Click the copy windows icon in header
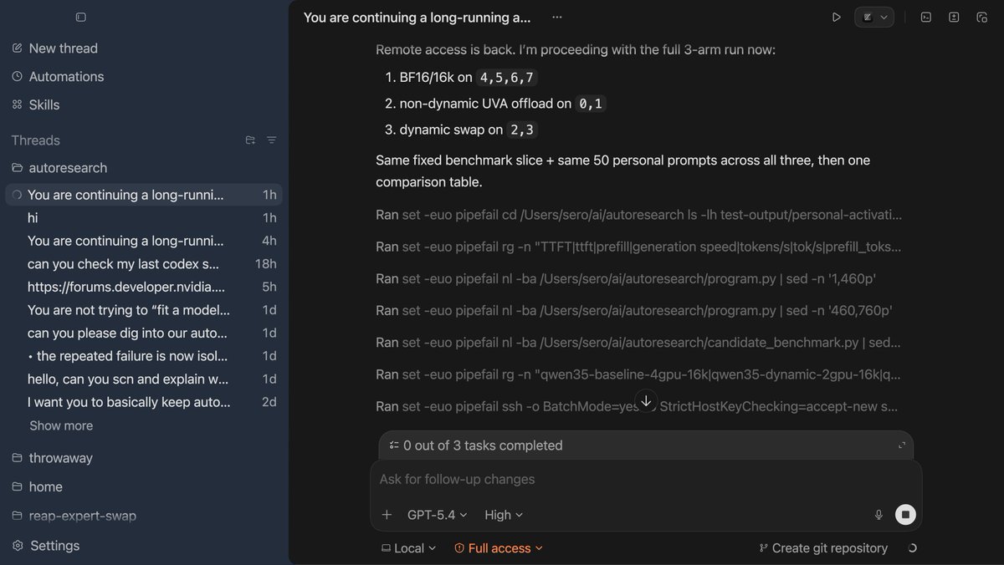 pos(981,17)
